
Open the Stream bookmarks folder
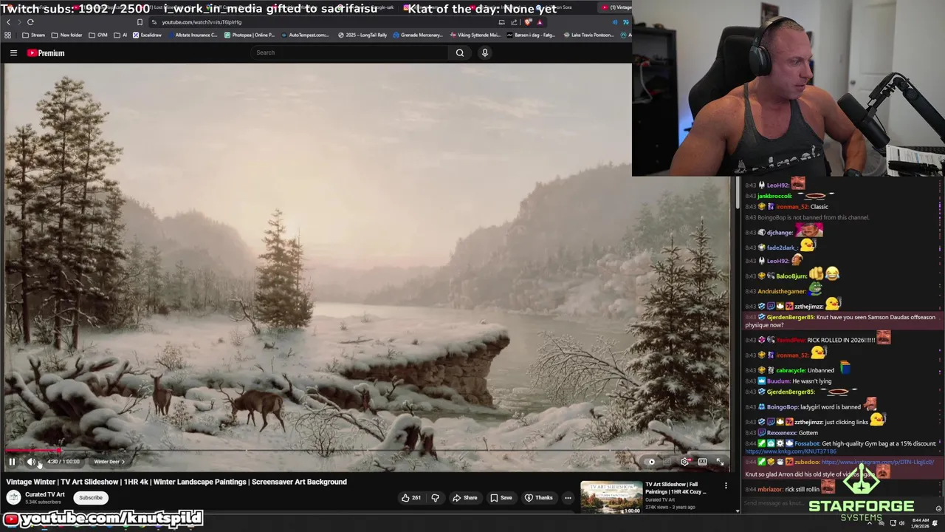click(x=33, y=35)
